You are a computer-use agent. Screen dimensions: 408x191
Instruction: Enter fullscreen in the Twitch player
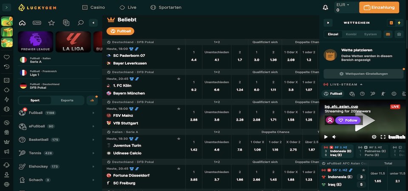(x=383, y=137)
